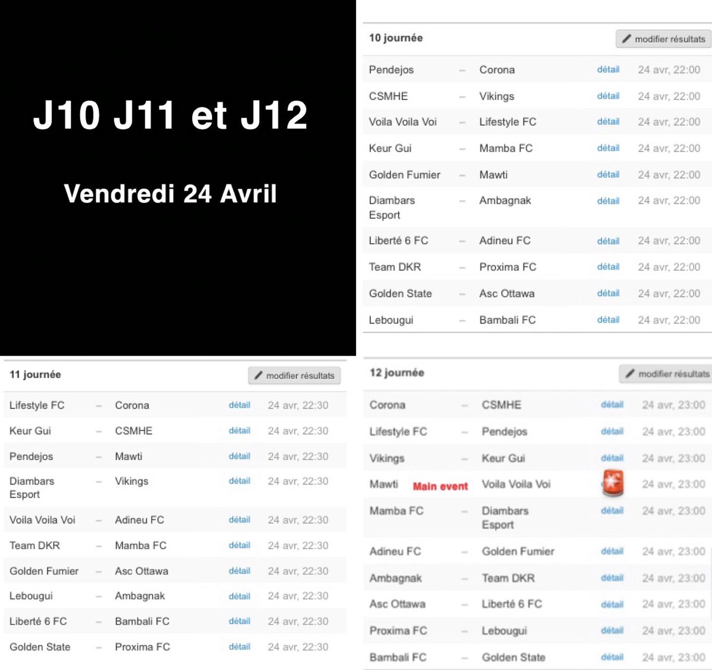Open détail for Asc Ottawa vs Liberté 6 FC
Image resolution: width=712 pixels, height=670 pixels.
coord(612,604)
